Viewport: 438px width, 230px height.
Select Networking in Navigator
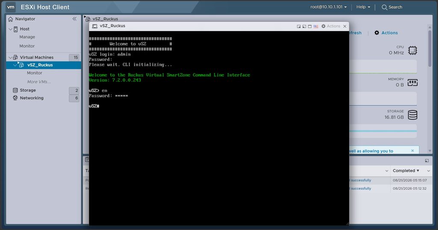[x=32, y=98]
